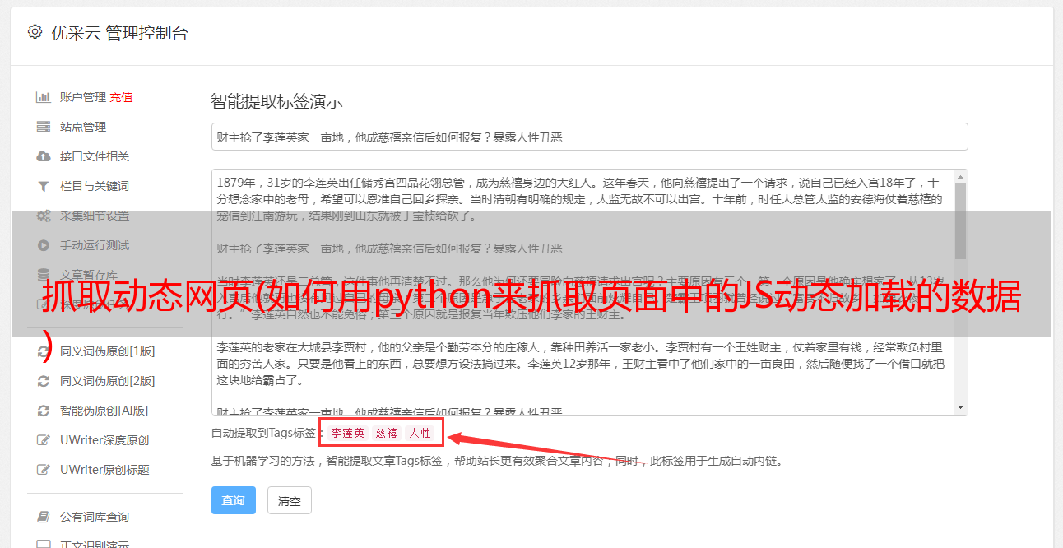Click the edit icon beside UWriter深度原创

[x=44, y=440]
